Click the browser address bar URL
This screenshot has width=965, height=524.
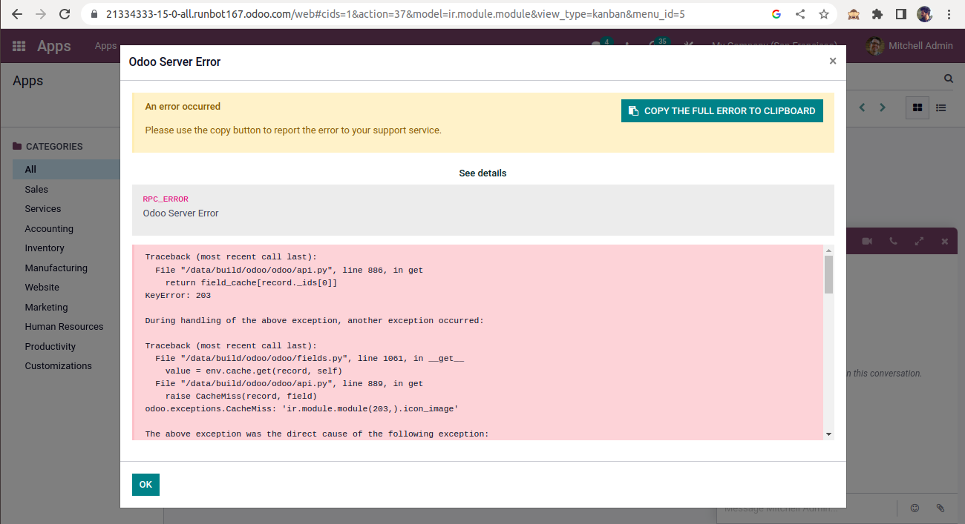point(395,14)
